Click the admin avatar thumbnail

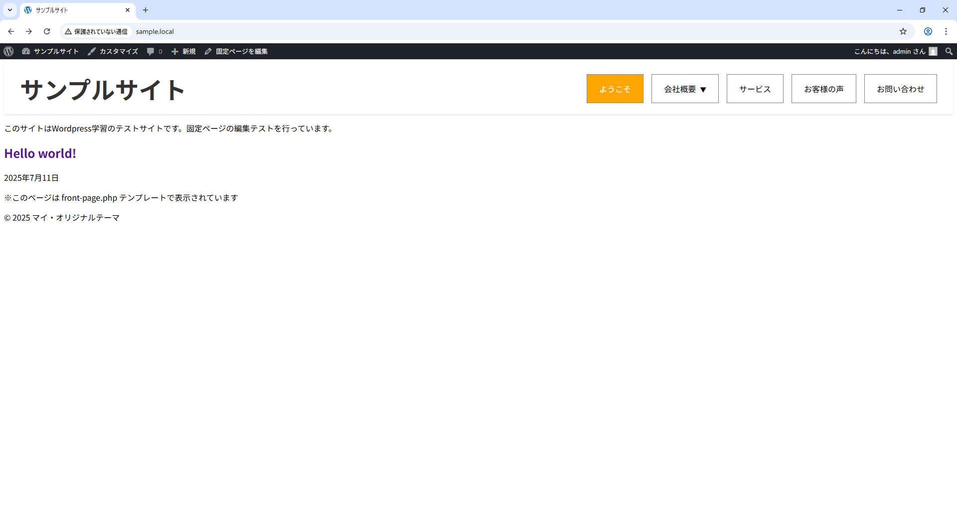tap(933, 51)
